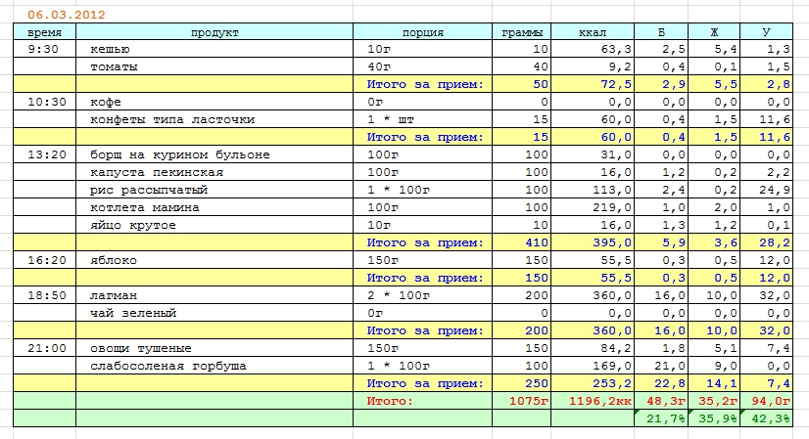Click the total weight cell 1075г
Image resolution: width=809 pixels, height=439 pixels.
[x=522, y=401]
